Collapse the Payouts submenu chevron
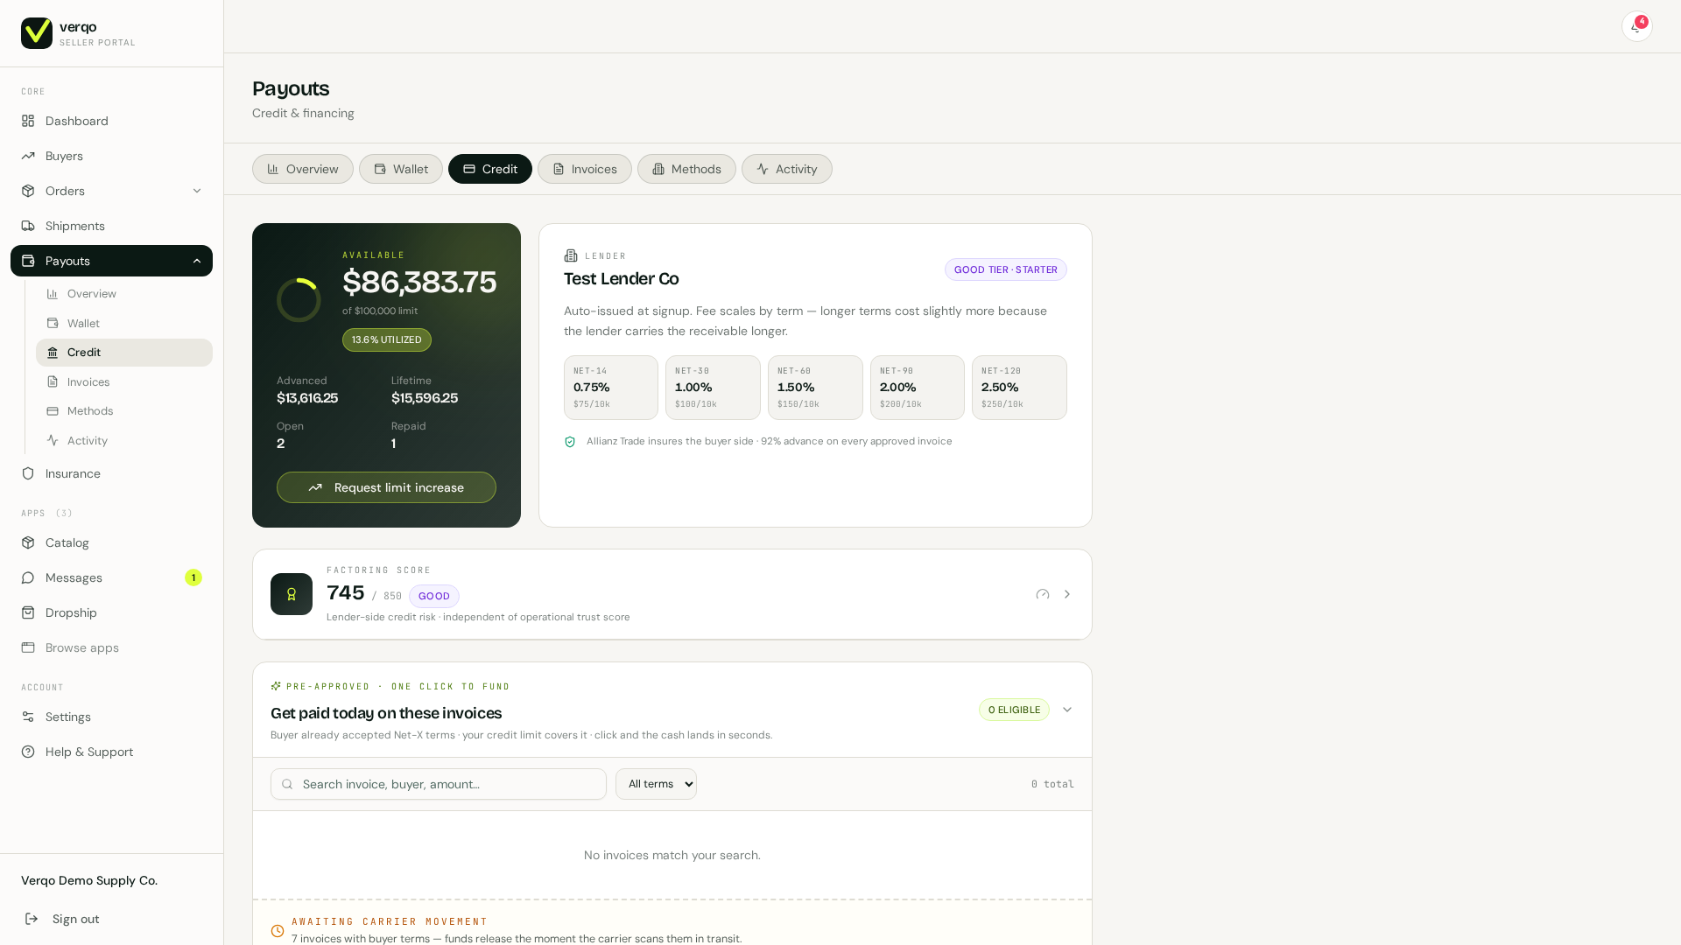The image size is (1681, 945). pos(197,261)
